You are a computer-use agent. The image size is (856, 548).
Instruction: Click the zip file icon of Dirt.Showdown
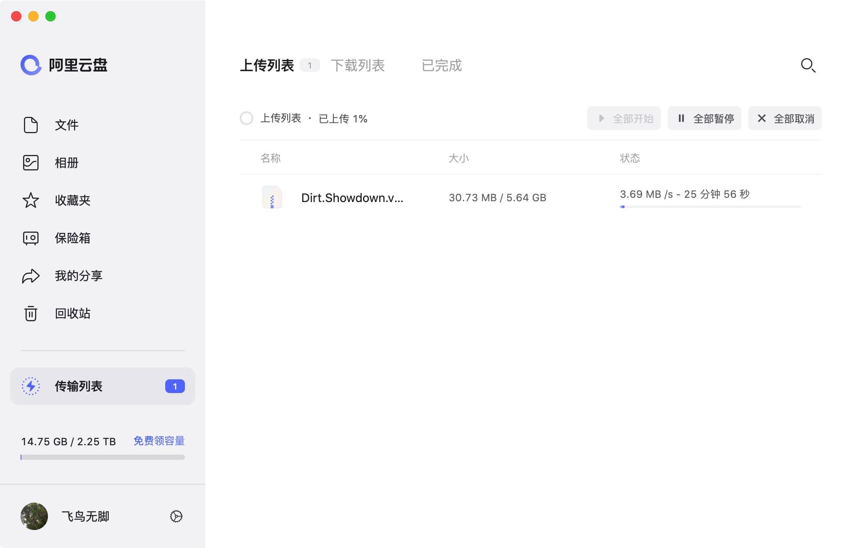pos(272,197)
